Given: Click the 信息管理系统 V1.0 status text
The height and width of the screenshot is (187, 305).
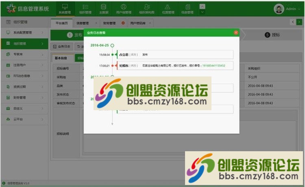Looking at the screenshot, I should (x=18, y=183).
